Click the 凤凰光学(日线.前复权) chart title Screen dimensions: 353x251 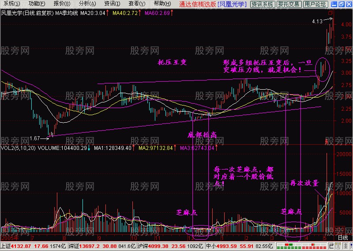pos(27,13)
